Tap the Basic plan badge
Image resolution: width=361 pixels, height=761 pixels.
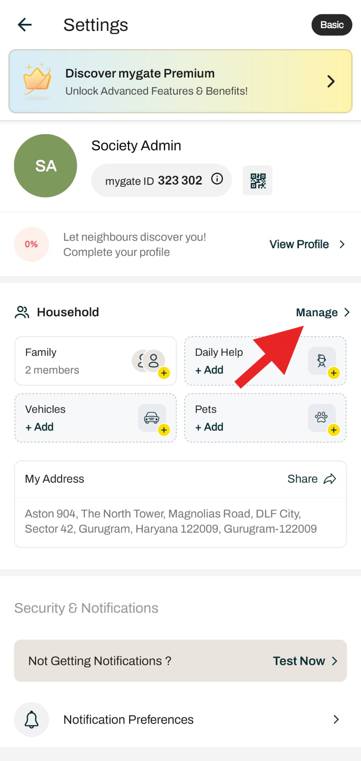pos(332,25)
